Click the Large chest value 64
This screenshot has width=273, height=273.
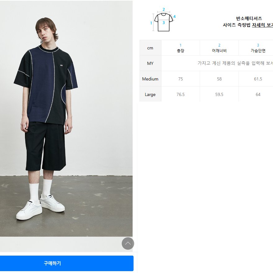click(x=258, y=94)
